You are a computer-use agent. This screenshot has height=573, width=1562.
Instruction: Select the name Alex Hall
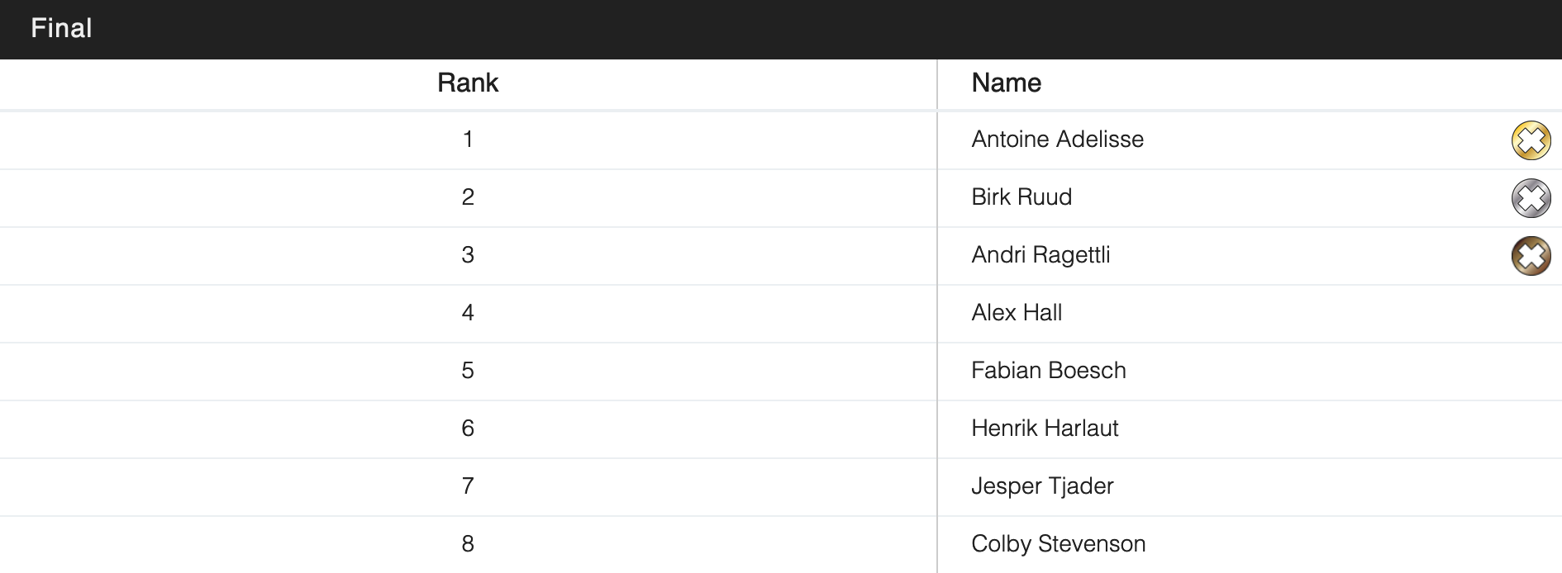(1017, 313)
